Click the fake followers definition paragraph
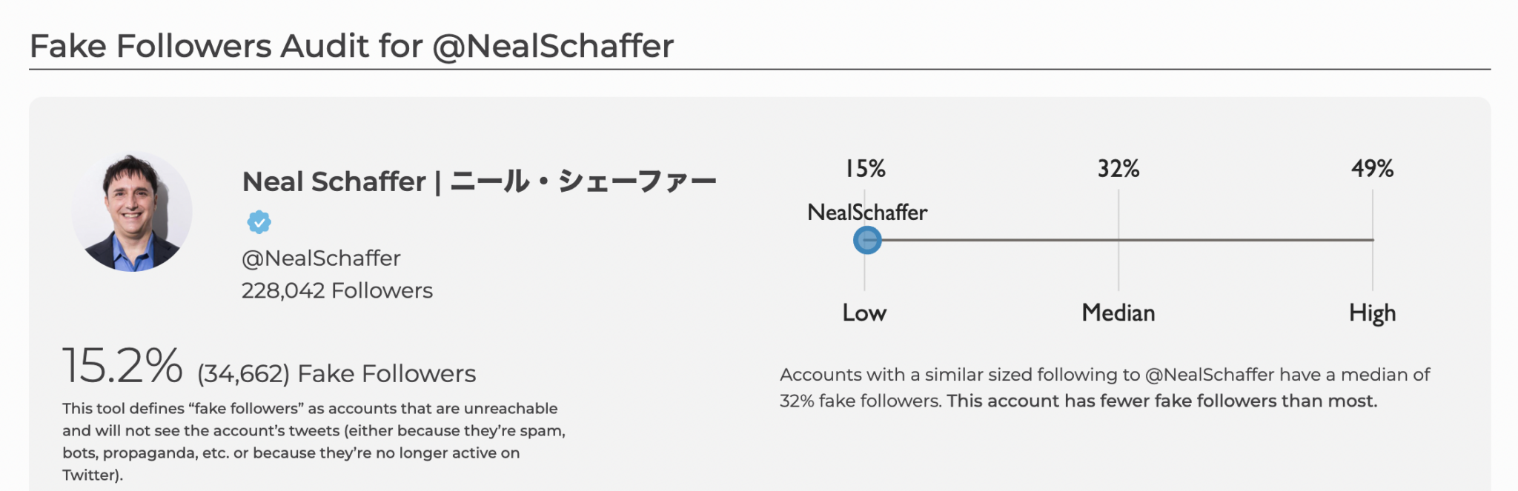 314,441
